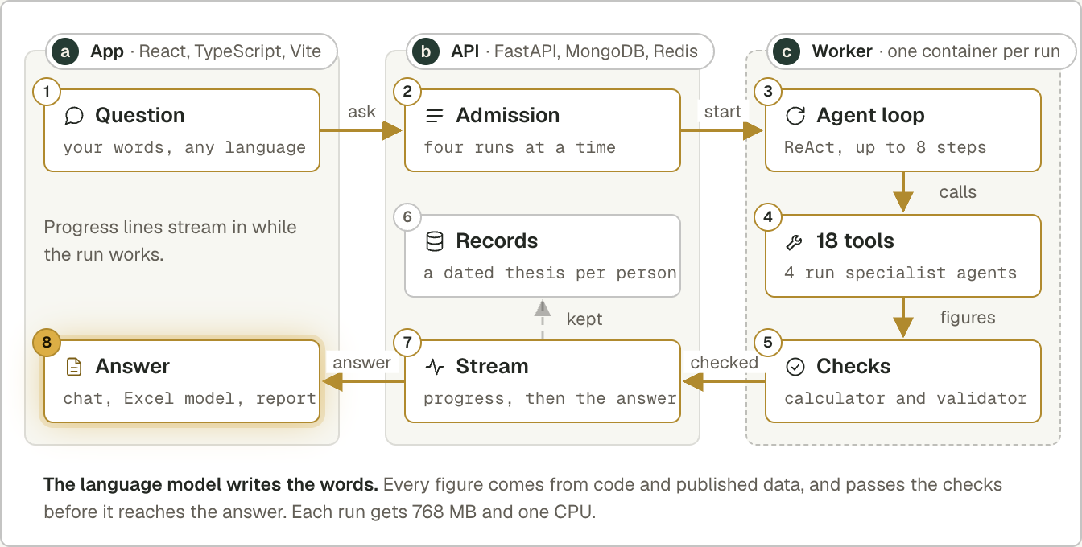This screenshot has width=1082, height=547.
Task: Click the 'Stream' card title
Action: pos(492,367)
